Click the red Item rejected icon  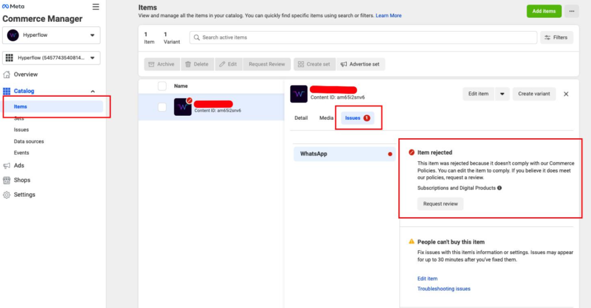(x=412, y=153)
